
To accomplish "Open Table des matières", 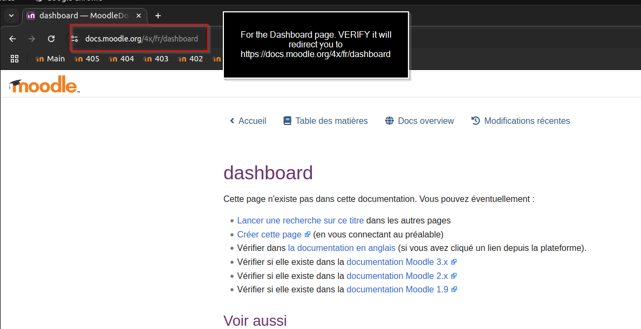I will [x=331, y=121].
